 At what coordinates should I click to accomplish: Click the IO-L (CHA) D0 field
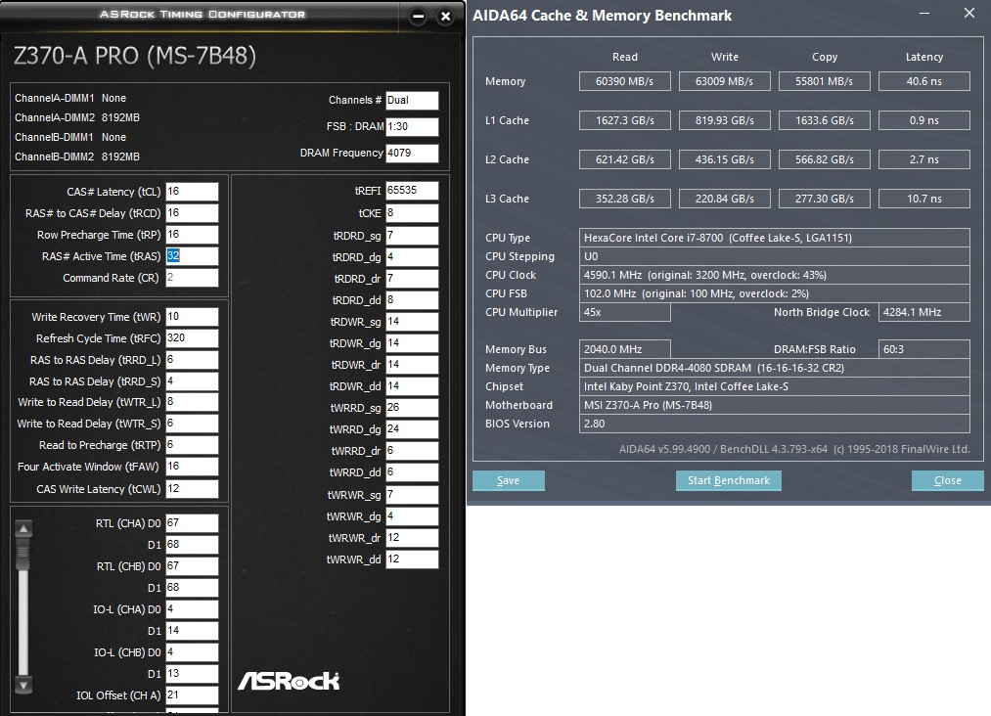192,609
